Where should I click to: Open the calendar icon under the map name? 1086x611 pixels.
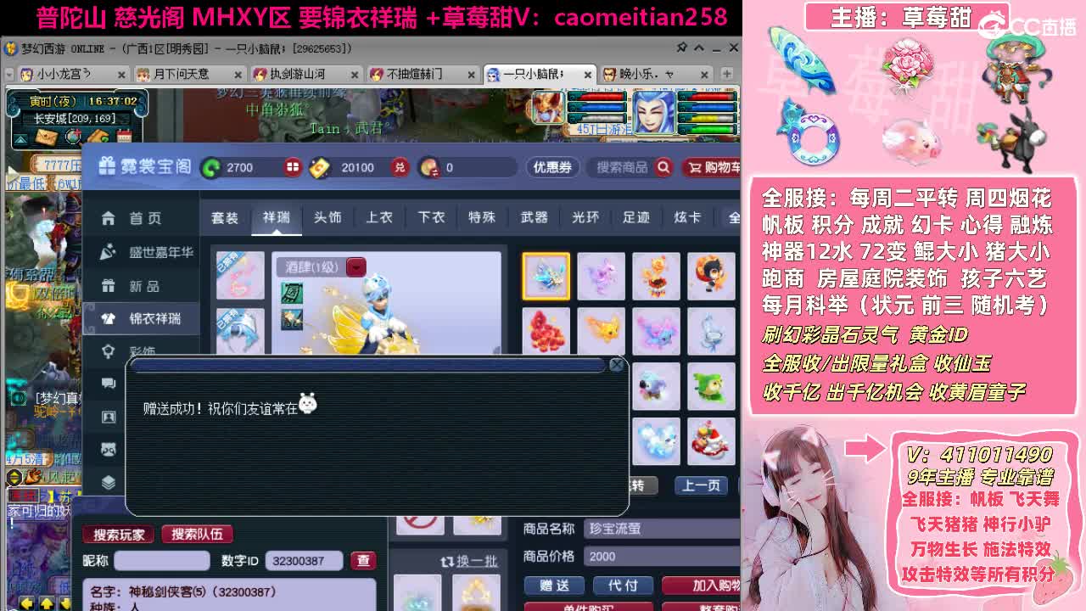coord(125,137)
